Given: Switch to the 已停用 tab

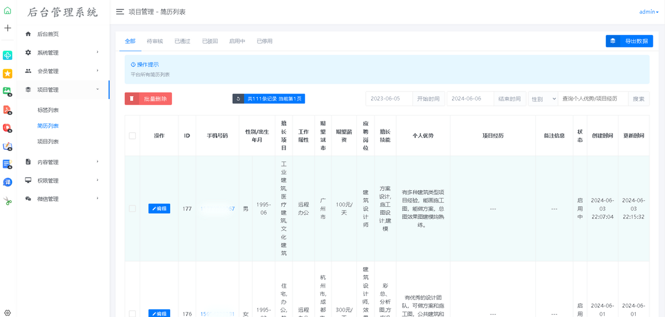Looking at the screenshot, I should [x=265, y=41].
